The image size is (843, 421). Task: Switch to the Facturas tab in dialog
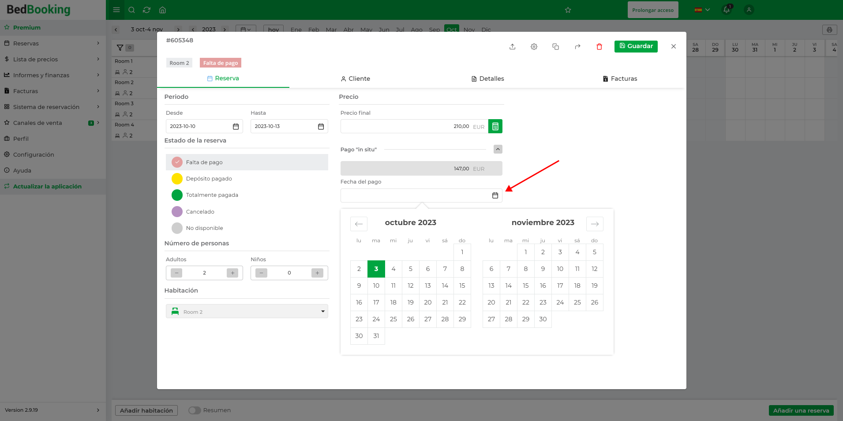coord(620,79)
